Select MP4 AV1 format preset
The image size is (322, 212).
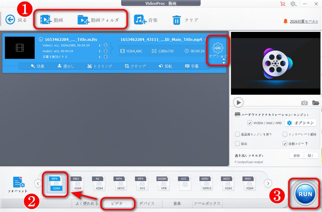point(142,183)
